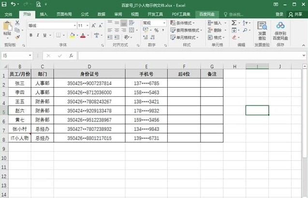Open Sort and Filter icon
308x198 pixels.
(245, 23)
